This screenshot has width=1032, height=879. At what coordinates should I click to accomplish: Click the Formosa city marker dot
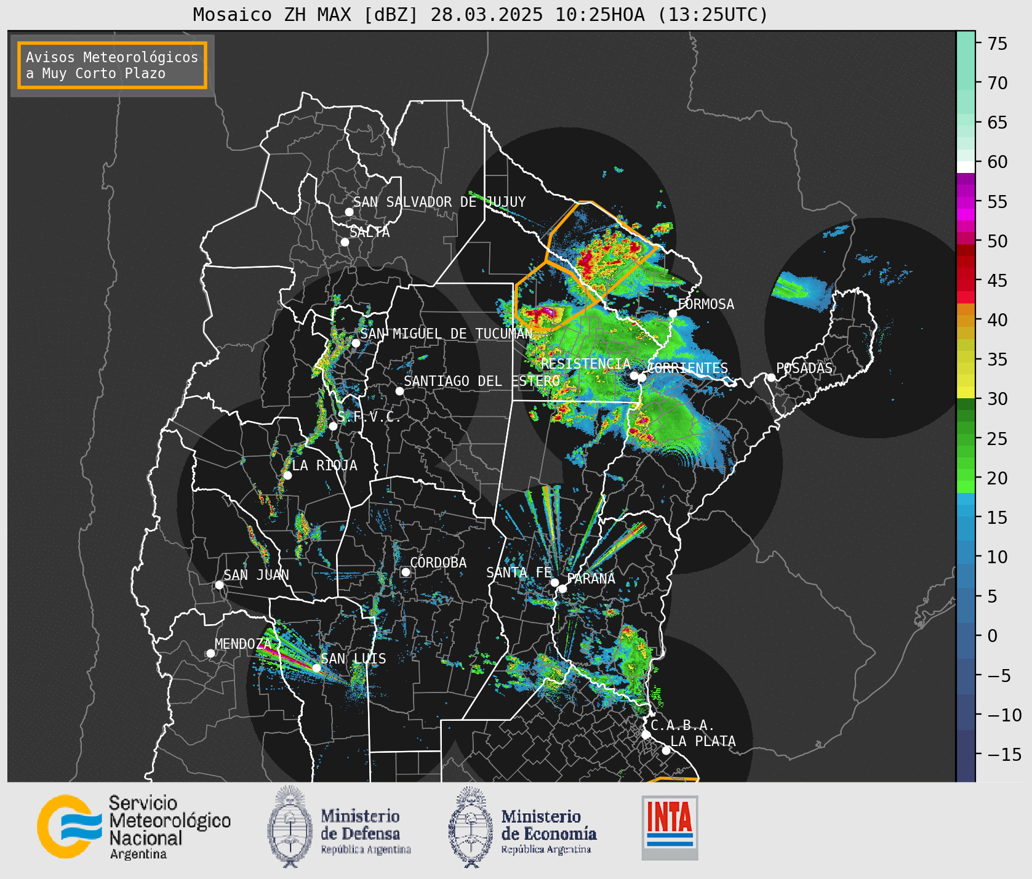click(x=673, y=313)
